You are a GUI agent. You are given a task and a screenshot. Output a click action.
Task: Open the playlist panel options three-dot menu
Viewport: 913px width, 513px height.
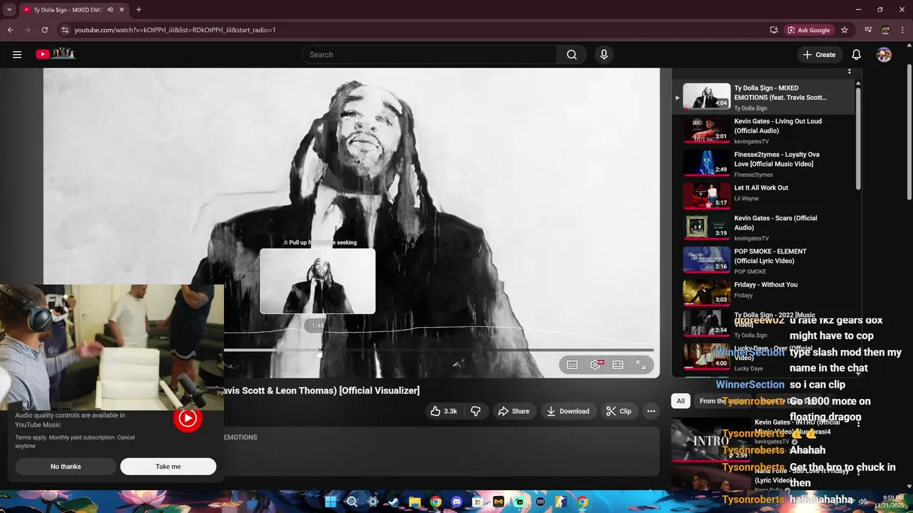pyautogui.click(x=849, y=71)
